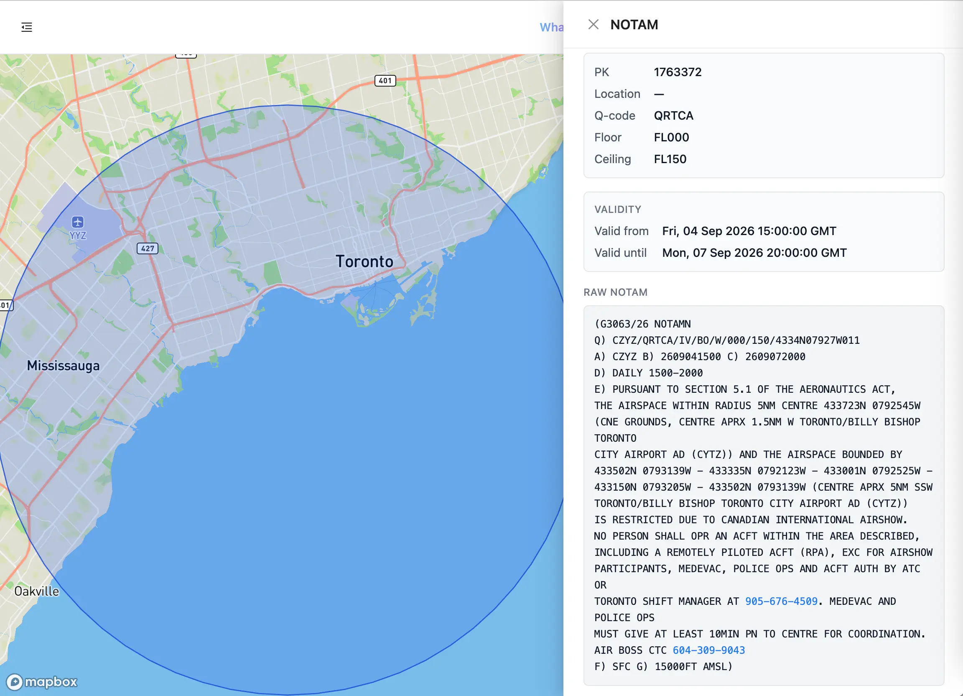Click the YYZ airport icon on map
This screenshot has width=963, height=696.
(77, 222)
